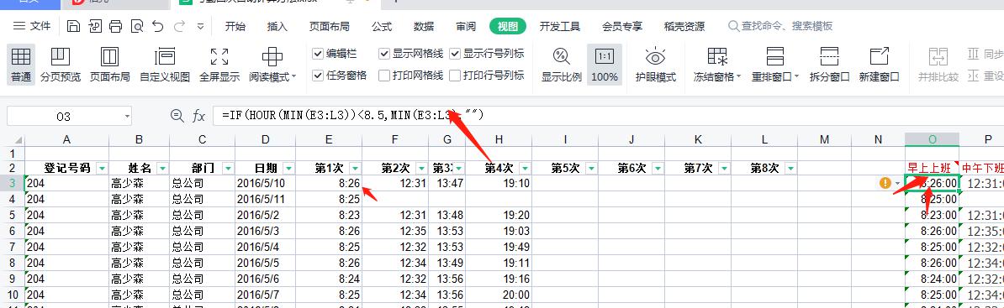Open Print Preview icon

pos(137,26)
